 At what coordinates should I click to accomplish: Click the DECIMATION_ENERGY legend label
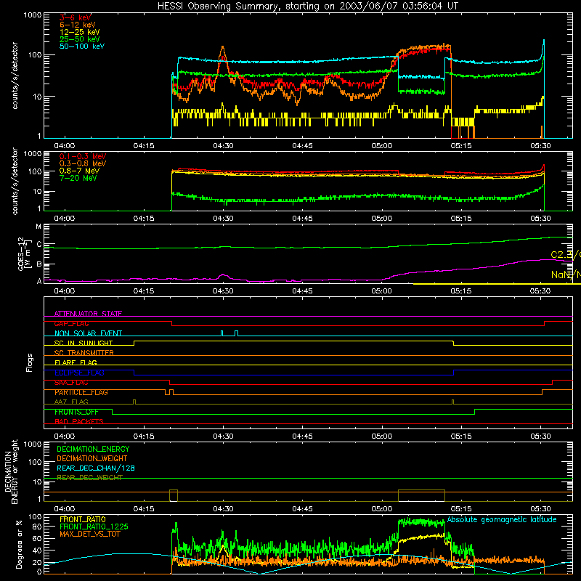93,449
